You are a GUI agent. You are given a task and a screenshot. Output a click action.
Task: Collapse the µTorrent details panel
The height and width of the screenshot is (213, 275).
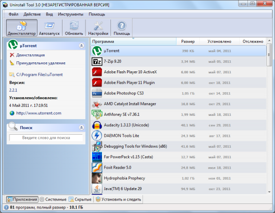click(x=81, y=46)
